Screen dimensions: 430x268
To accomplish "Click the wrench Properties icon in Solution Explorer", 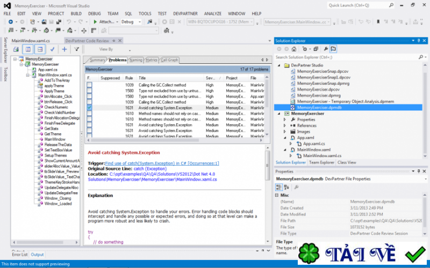I will pyautogui.click(x=326, y=49).
